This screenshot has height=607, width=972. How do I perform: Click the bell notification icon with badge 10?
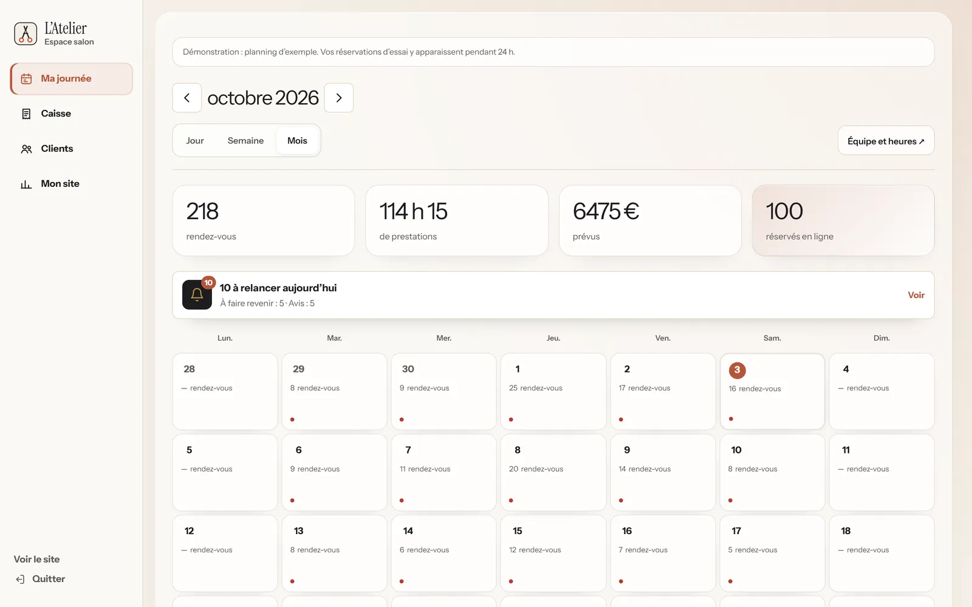click(197, 294)
